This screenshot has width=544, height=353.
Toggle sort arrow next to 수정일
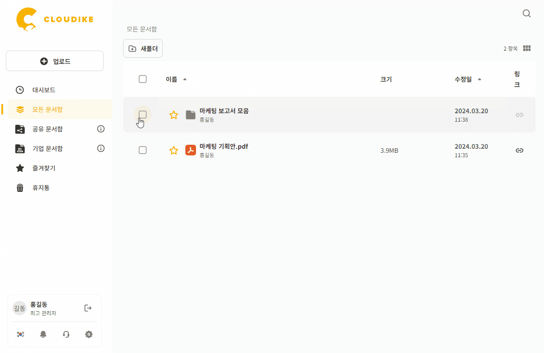click(x=479, y=79)
